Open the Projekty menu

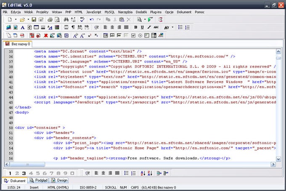tap(42, 12)
